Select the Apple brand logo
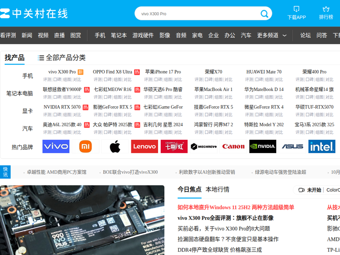Image resolution: width=340 pixels, height=255 pixels. point(115,147)
